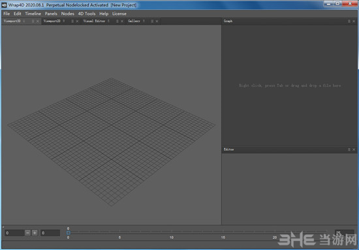359x250 pixels.
Task: Click the 3D viewport grid floor
Action: tap(111, 142)
